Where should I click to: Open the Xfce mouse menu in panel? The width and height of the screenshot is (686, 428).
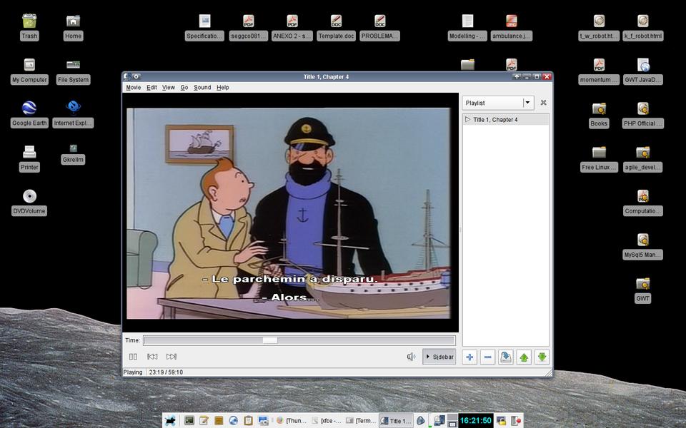170,421
